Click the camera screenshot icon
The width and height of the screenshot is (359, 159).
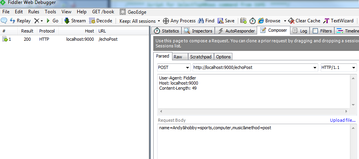243,21
